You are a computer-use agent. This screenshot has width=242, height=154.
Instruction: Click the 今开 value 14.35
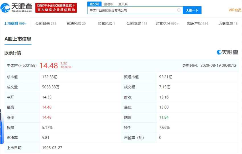[47, 97]
